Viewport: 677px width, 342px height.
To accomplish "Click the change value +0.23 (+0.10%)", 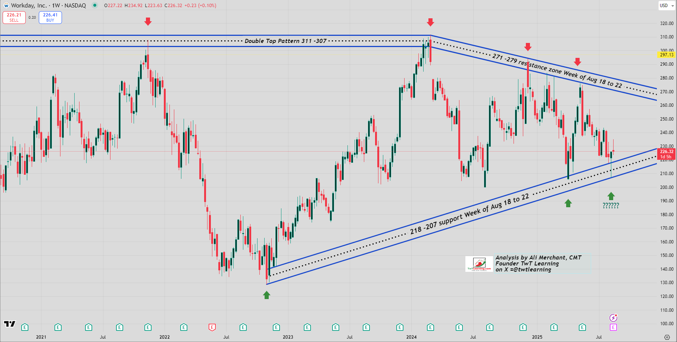I will 200,6.
